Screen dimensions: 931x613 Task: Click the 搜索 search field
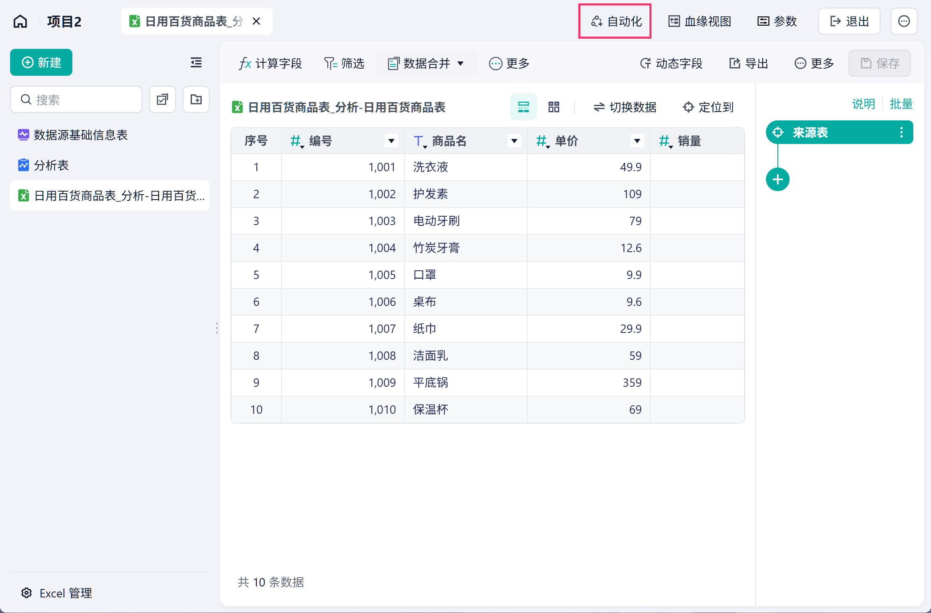click(x=76, y=100)
